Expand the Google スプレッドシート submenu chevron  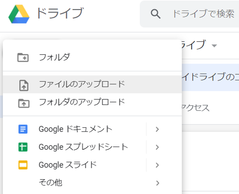coord(158,147)
